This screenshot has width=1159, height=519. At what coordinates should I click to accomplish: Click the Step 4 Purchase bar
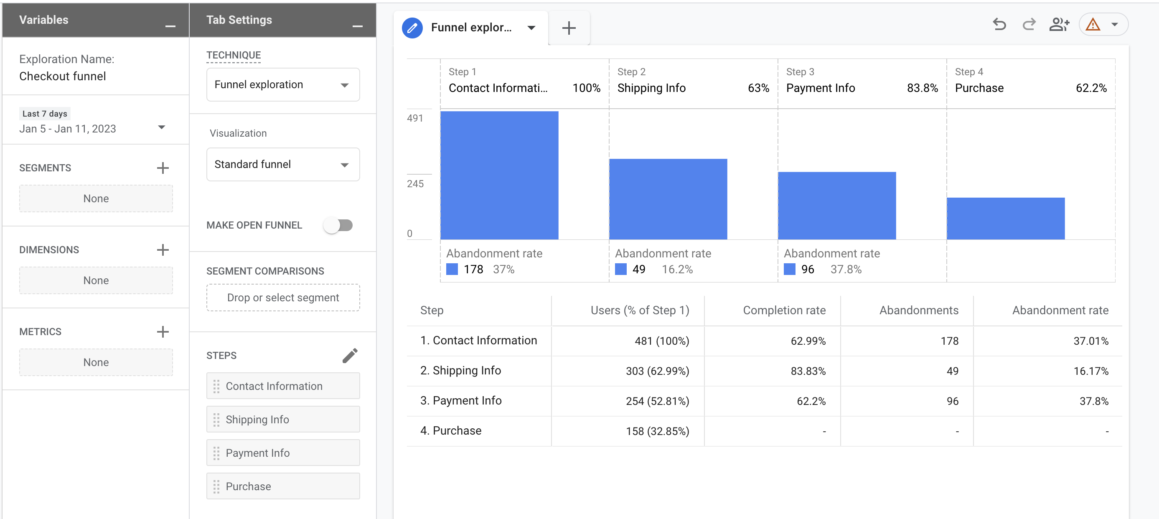[x=1006, y=218]
